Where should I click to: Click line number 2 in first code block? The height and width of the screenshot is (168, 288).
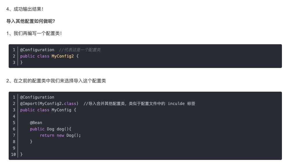coord(14,56)
